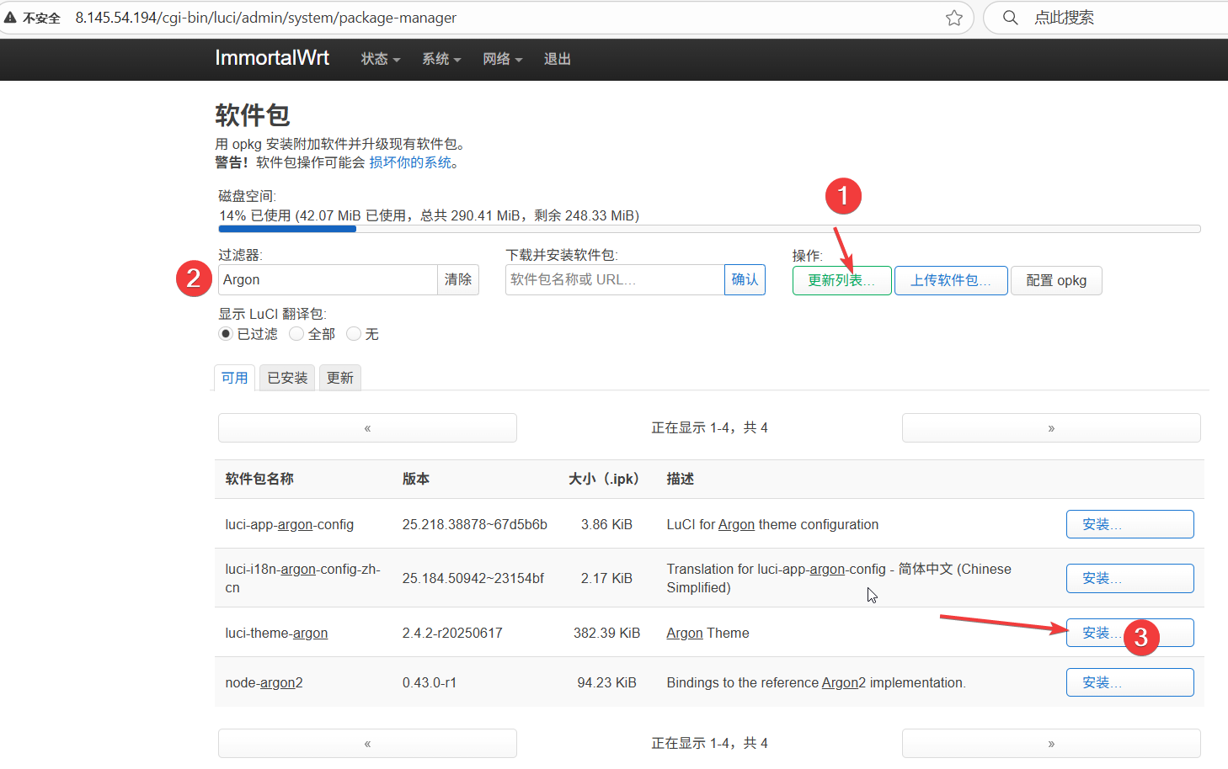The height and width of the screenshot is (769, 1228).
Task: Select the 无 radio option
Action: coord(354,334)
